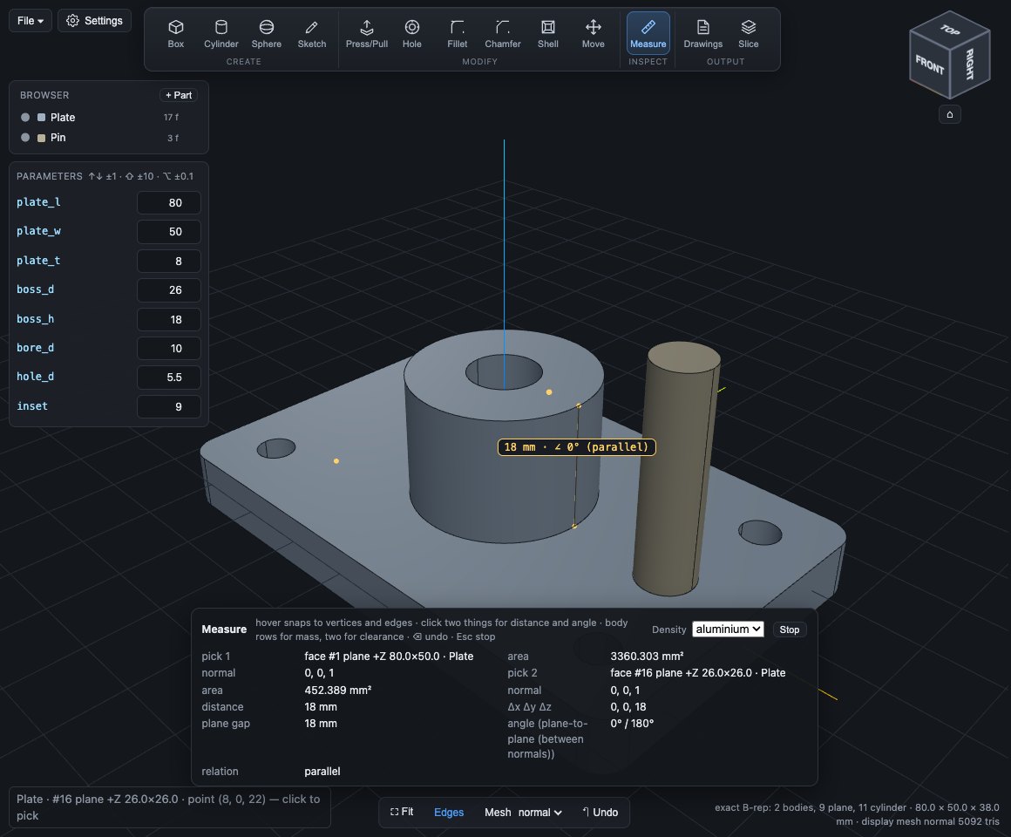Start a new Sketch
1011x837 pixels.
pyautogui.click(x=311, y=33)
